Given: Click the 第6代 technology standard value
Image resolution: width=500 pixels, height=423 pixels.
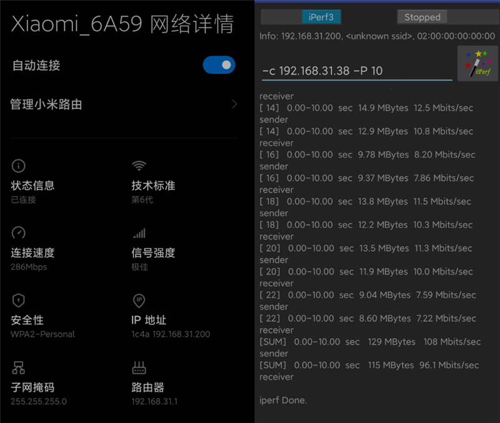Looking at the screenshot, I should pyautogui.click(x=142, y=200).
